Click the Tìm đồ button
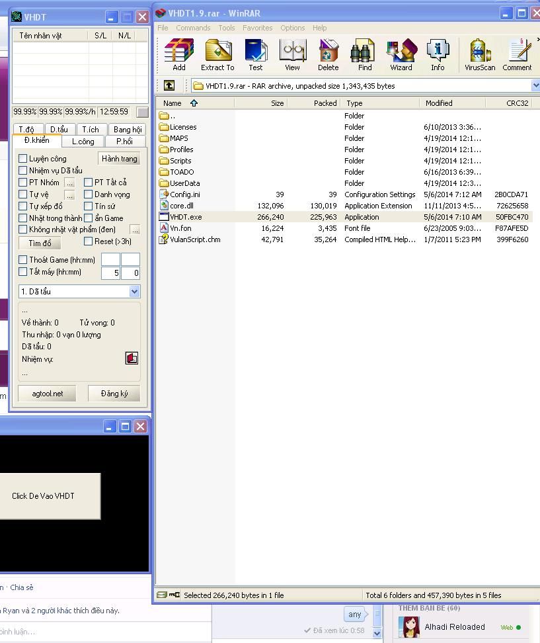The image size is (540, 643). [40, 243]
